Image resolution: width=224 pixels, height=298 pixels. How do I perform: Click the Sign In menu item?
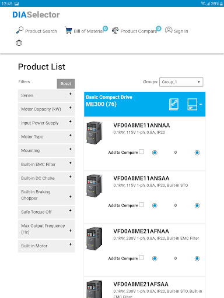click(x=181, y=31)
